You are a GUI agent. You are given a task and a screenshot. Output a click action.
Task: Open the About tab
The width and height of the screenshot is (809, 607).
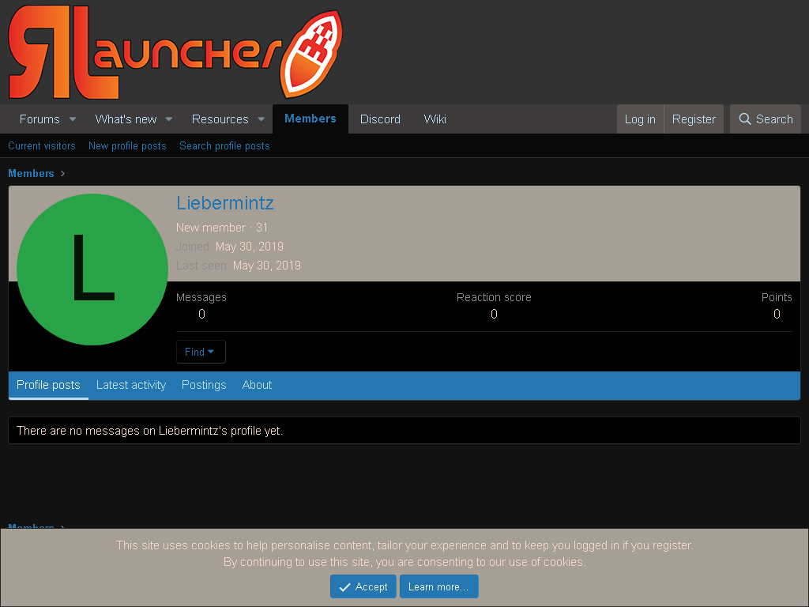tap(257, 385)
